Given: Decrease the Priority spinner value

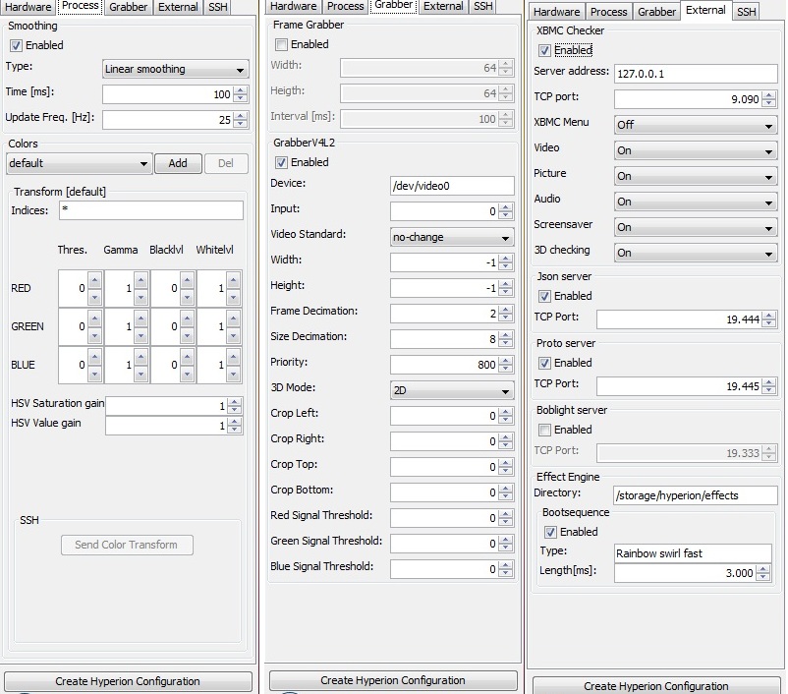Looking at the screenshot, I should coord(506,367).
